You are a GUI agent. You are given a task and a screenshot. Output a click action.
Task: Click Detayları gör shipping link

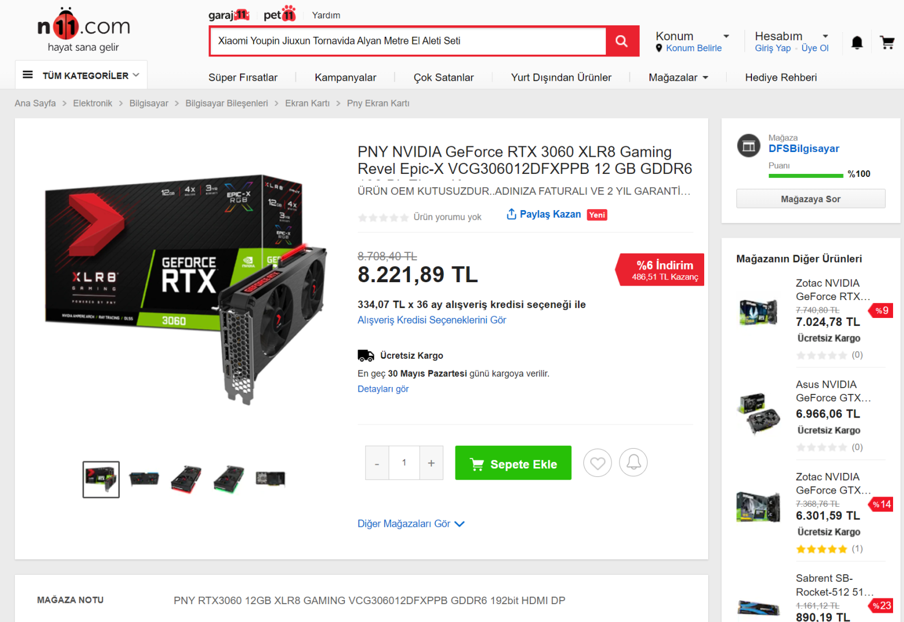pos(383,389)
